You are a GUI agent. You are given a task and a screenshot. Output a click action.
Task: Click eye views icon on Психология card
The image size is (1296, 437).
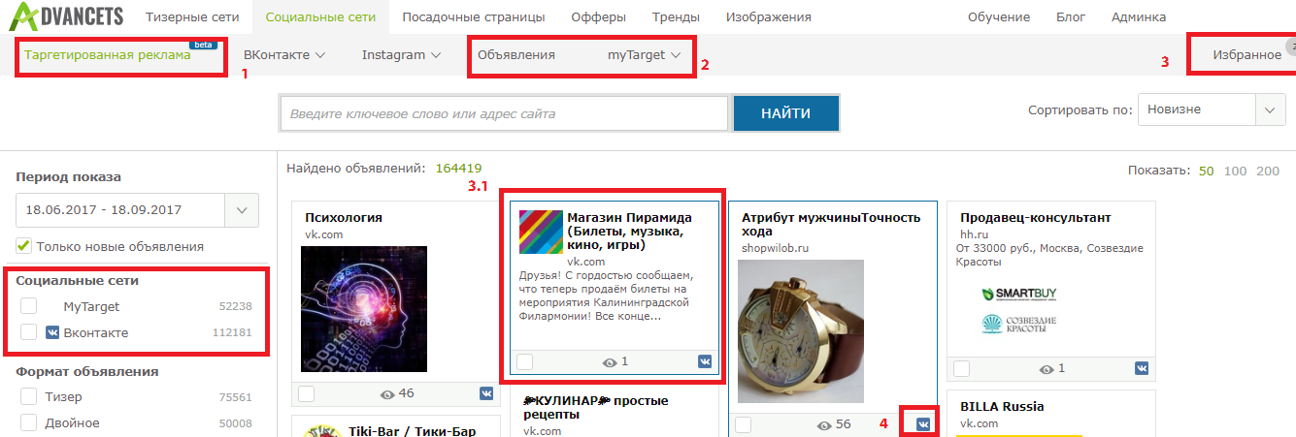click(387, 394)
